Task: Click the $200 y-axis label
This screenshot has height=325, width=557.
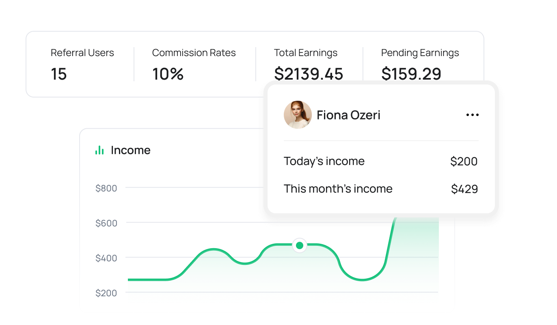Action: (106, 293)
